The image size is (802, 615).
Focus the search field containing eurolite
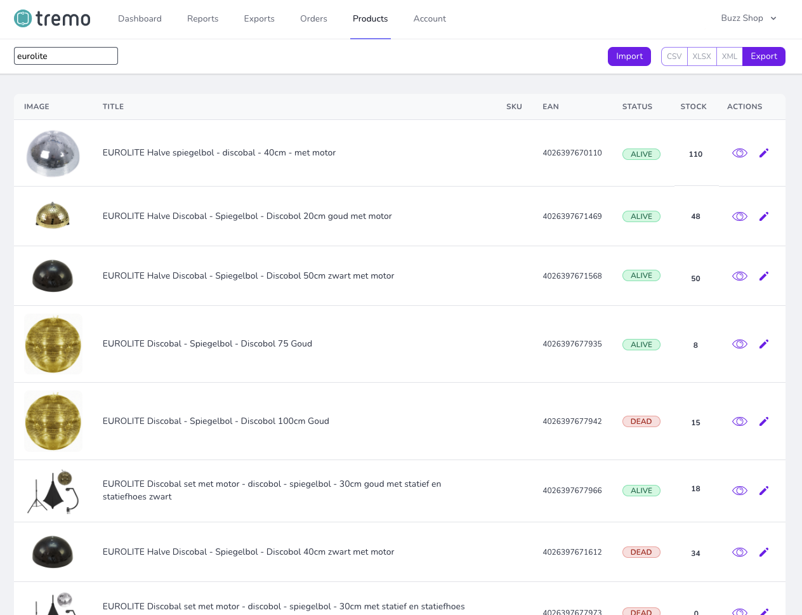[66, 56]
